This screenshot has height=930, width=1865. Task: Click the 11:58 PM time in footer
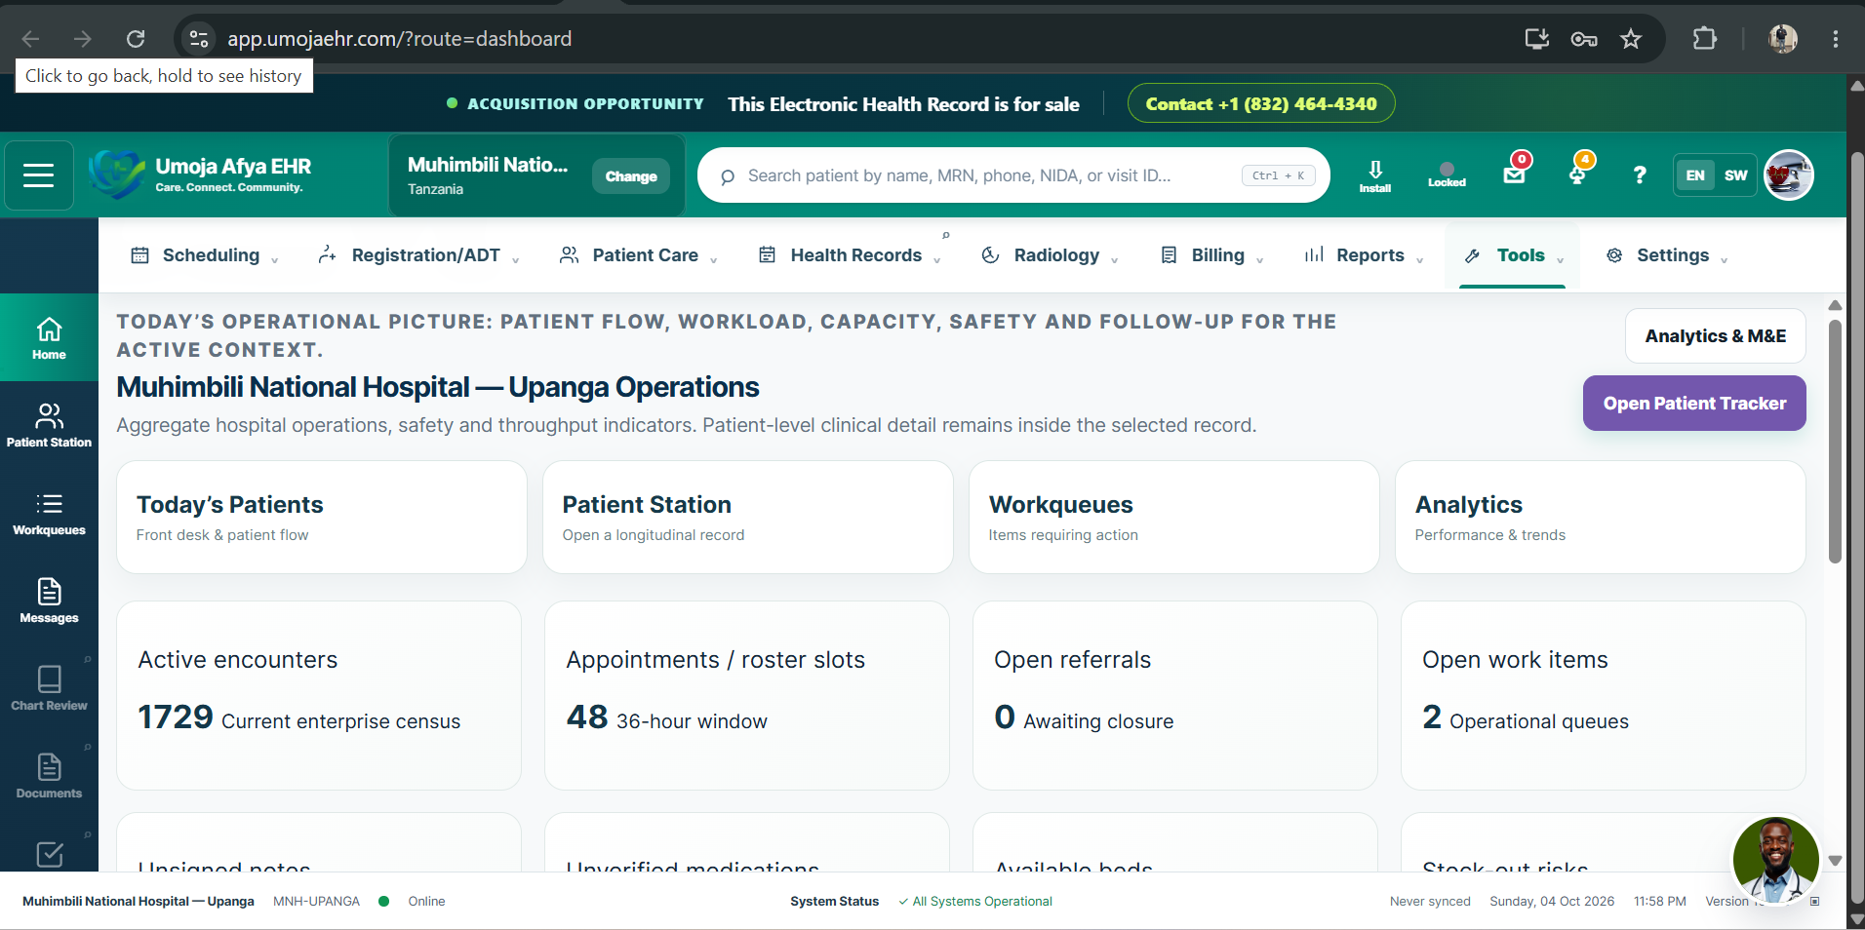(1659, 901)
